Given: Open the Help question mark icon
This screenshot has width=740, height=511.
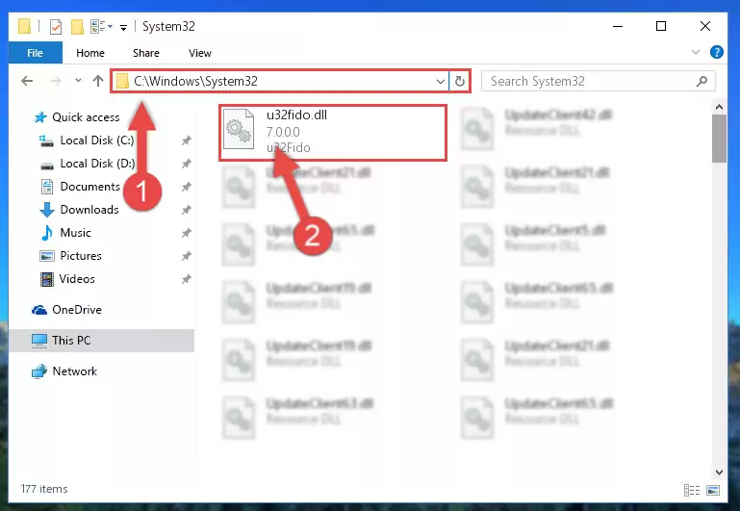Looking at the screenshot, I should click(x=716, y=52).
